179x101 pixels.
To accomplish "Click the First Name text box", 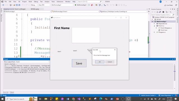I will point(86,35).
